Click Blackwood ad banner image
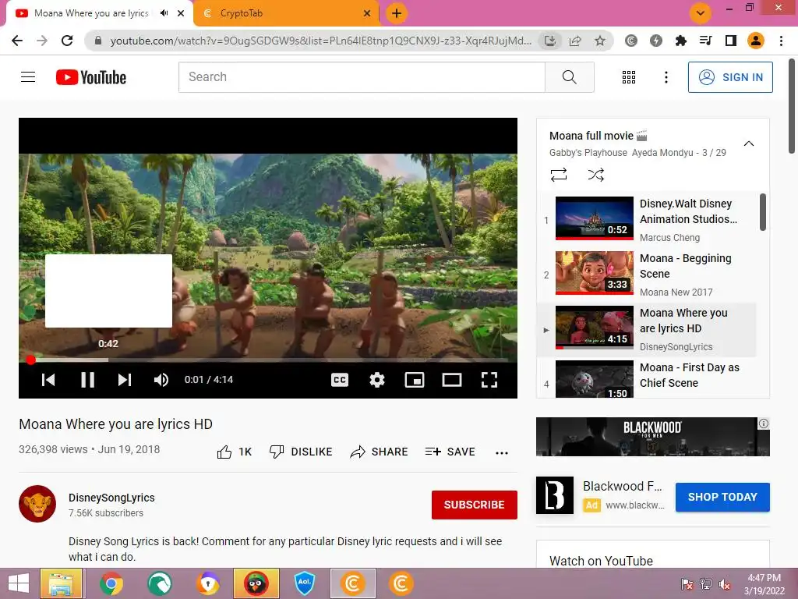The width and height of the screenshot is (798, 599). click(652, 437)
